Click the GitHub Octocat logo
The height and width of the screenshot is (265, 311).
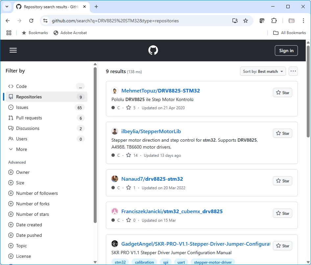(153, 50)
